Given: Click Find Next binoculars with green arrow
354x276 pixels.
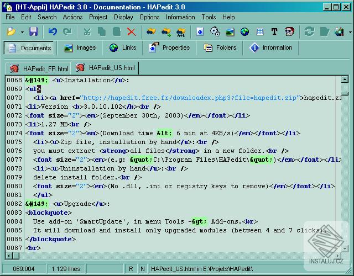Looking at the screenshot, I should click(x=166, y=32).
